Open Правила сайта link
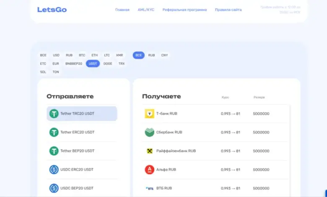The height and width of the screenshot is (197, 327). (228, 10)
